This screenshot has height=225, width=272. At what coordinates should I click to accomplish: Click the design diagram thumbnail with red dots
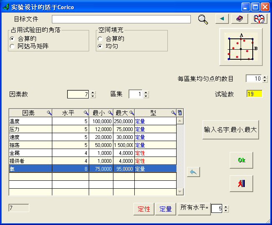click(x=241, y=47)
